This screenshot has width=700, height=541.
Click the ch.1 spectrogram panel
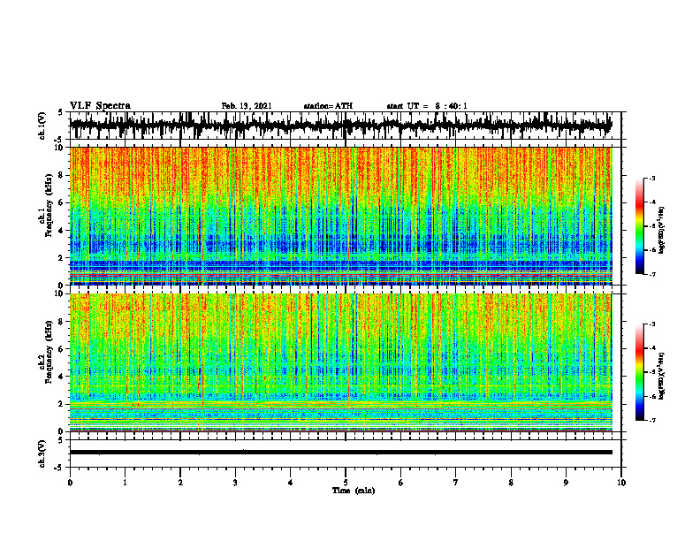tap(340, 216)
